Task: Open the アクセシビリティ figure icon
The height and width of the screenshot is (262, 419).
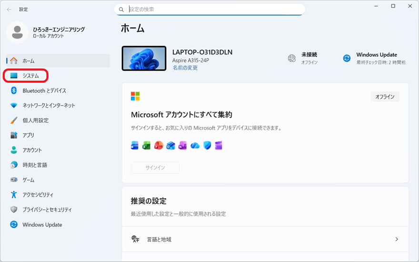Action: coord(14,195)
